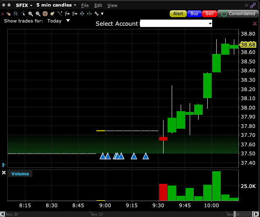Click the paint bucket color icon

(53, 13)
